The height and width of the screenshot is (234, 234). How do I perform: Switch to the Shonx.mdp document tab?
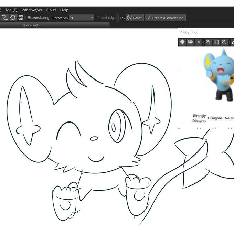[x=31, y=25]
